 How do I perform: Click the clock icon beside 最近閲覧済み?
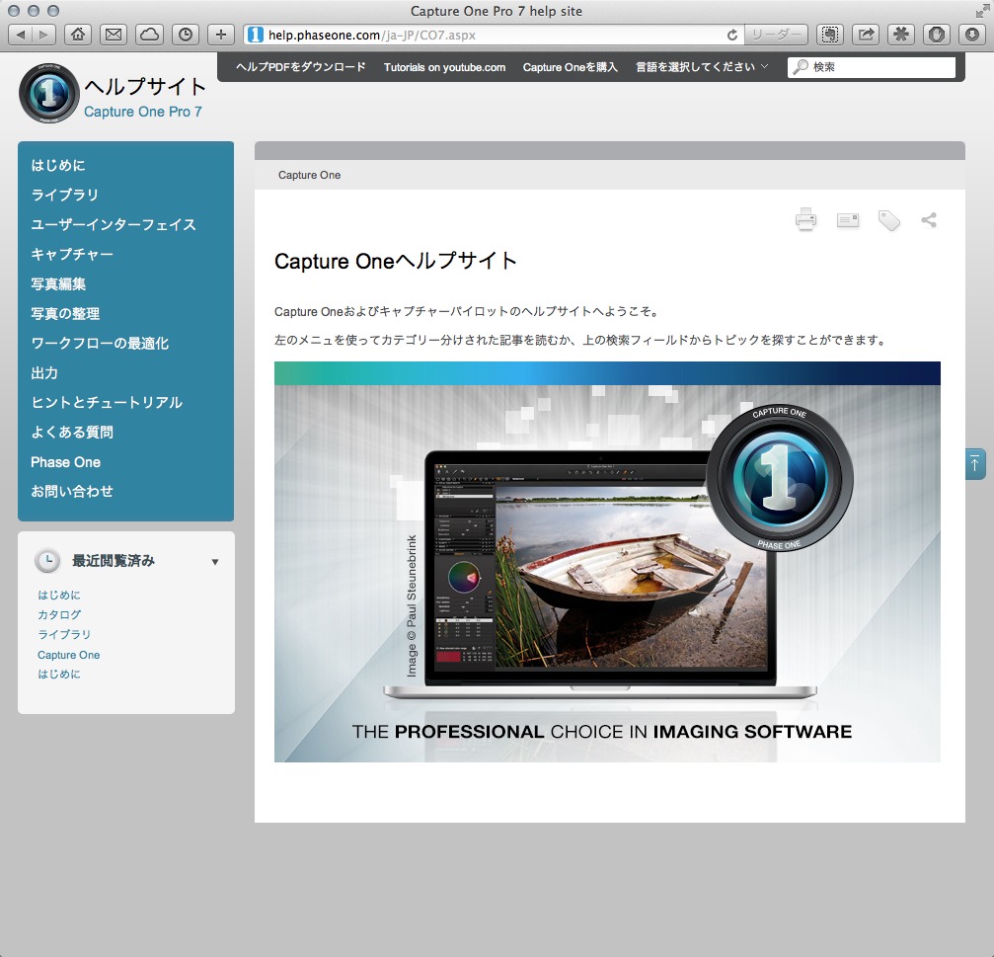48,560
